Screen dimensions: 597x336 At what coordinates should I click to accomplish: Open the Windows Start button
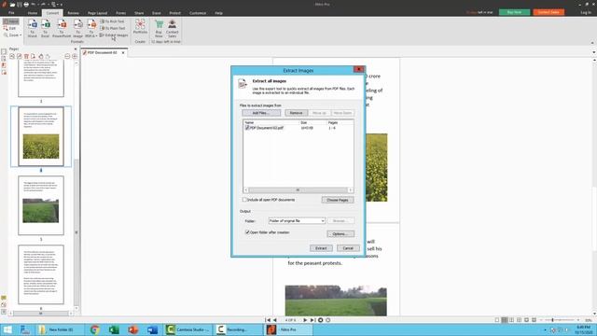(x=7, y=329)
